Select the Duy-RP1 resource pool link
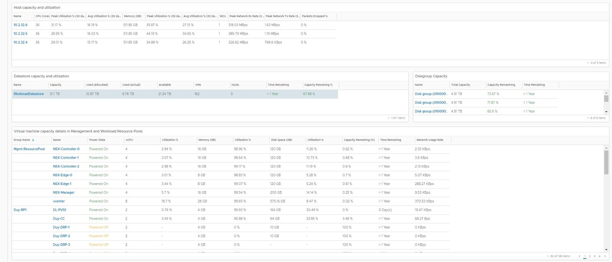The width and height of the screenshot is (612, 262). 20,210
